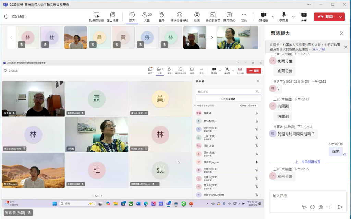Show previous participants in video strip

click(11, 37)
